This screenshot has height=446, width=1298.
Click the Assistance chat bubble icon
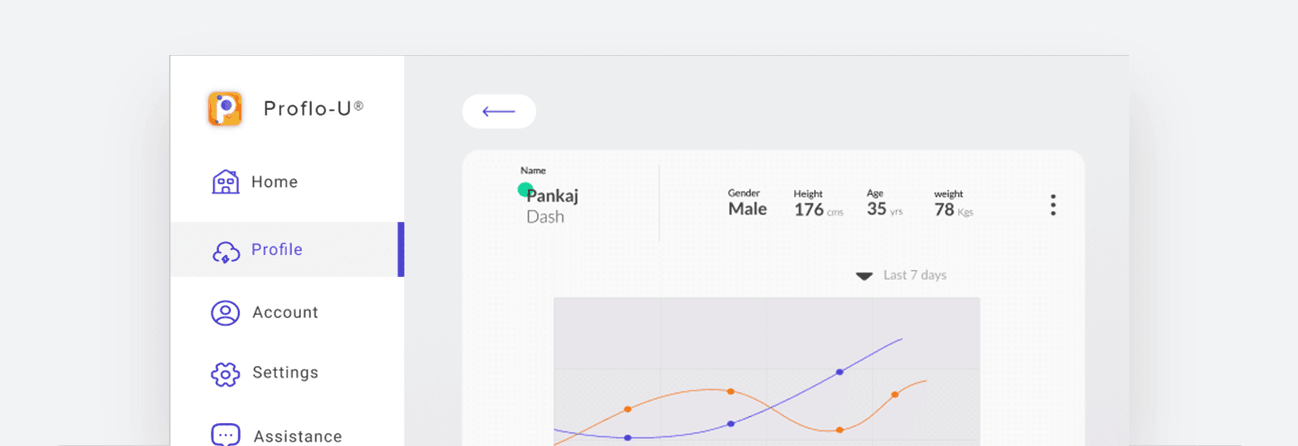(225, 435)
